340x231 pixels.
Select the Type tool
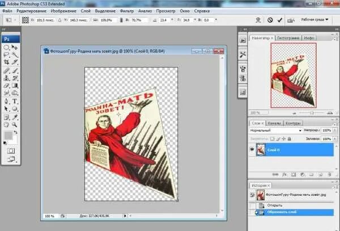(15, 101)
